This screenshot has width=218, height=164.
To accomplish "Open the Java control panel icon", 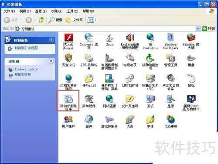I will [x=109, y=38].
